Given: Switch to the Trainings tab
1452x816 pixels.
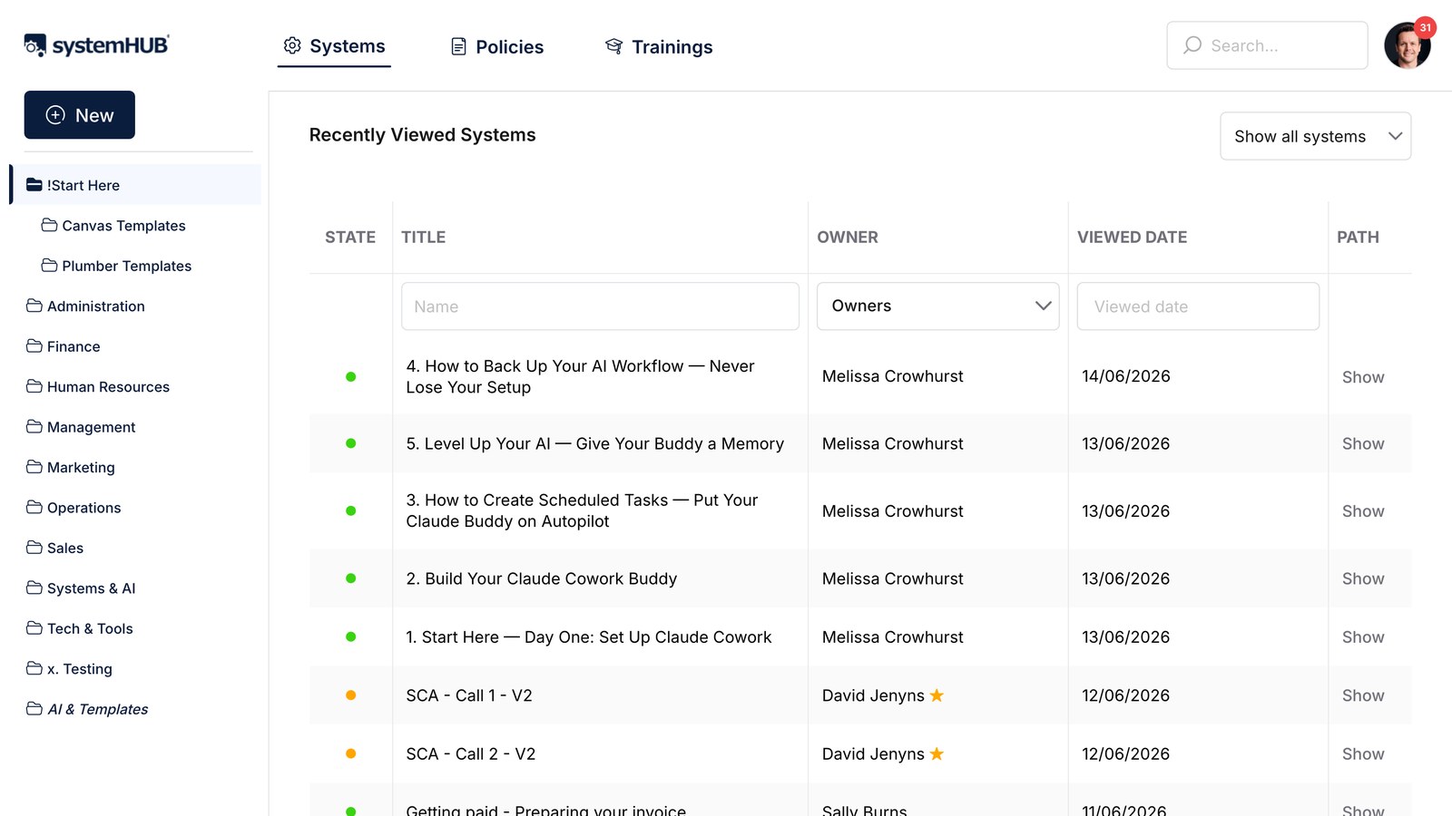Looking at the screenshot, I should pos(659,47).
